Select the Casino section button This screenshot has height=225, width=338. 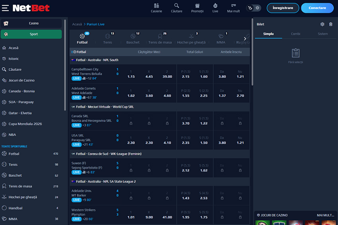click(x=31, y=23)
